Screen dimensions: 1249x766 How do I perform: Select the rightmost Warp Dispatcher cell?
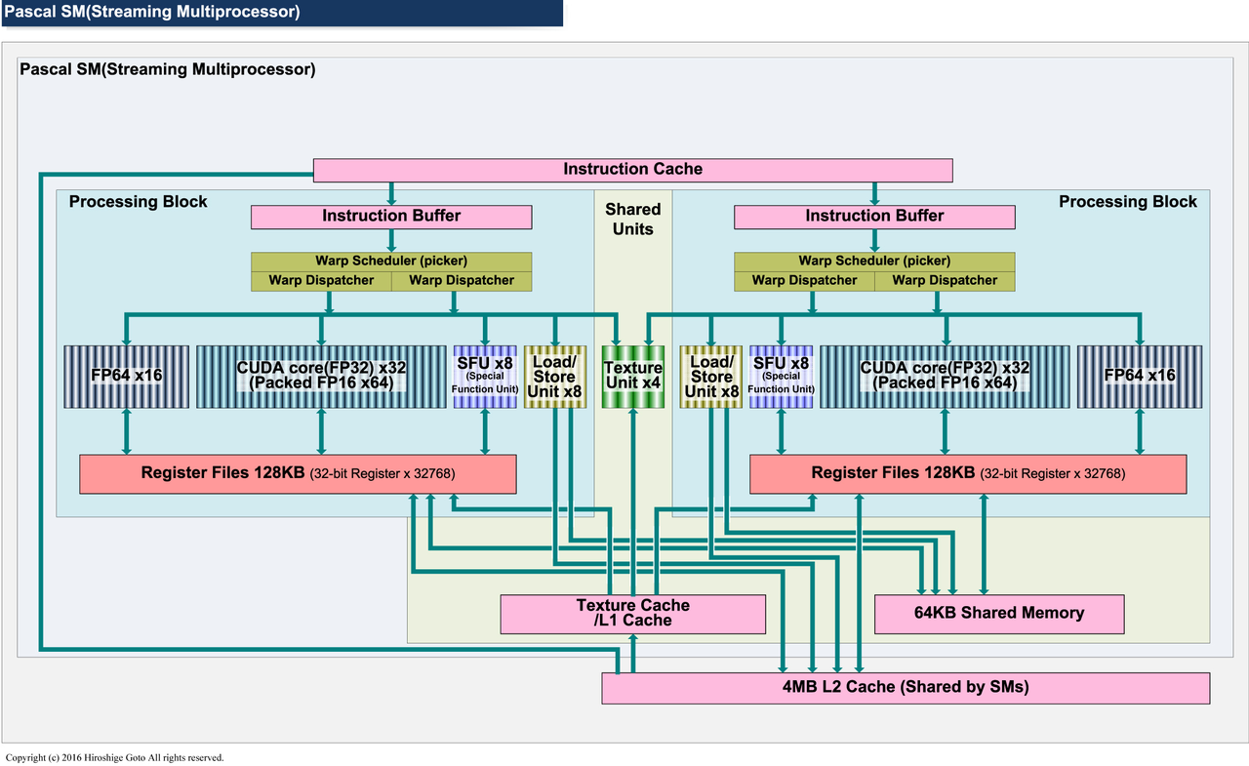click(x=945, y=281)
